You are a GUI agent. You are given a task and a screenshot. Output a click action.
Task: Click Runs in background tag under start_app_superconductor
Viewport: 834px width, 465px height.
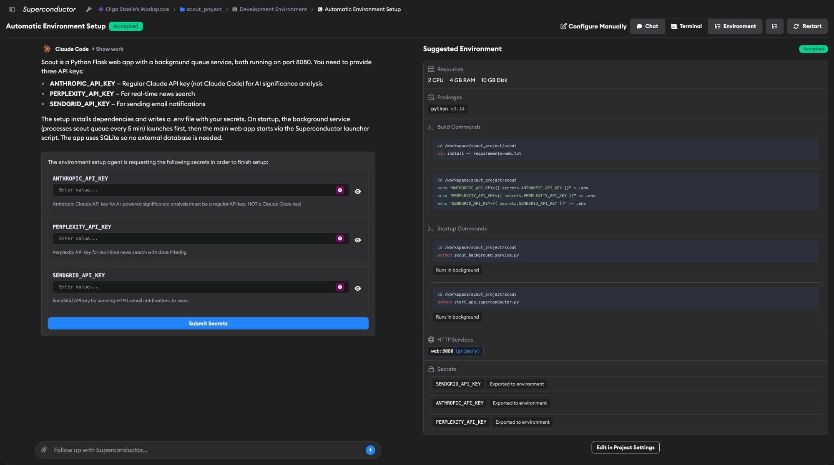point(457,317)
